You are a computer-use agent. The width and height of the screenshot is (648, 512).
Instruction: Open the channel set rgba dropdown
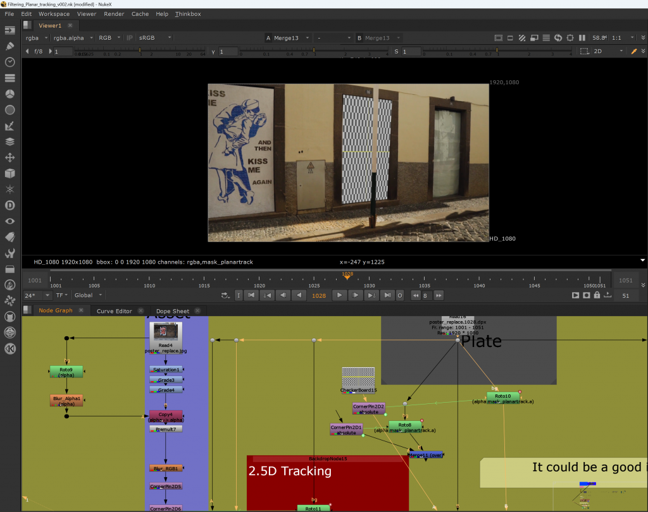click(x=36, y=37)
